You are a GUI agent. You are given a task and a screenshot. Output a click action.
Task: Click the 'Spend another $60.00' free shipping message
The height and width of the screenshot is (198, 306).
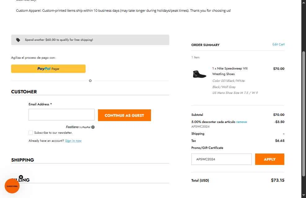59,40
